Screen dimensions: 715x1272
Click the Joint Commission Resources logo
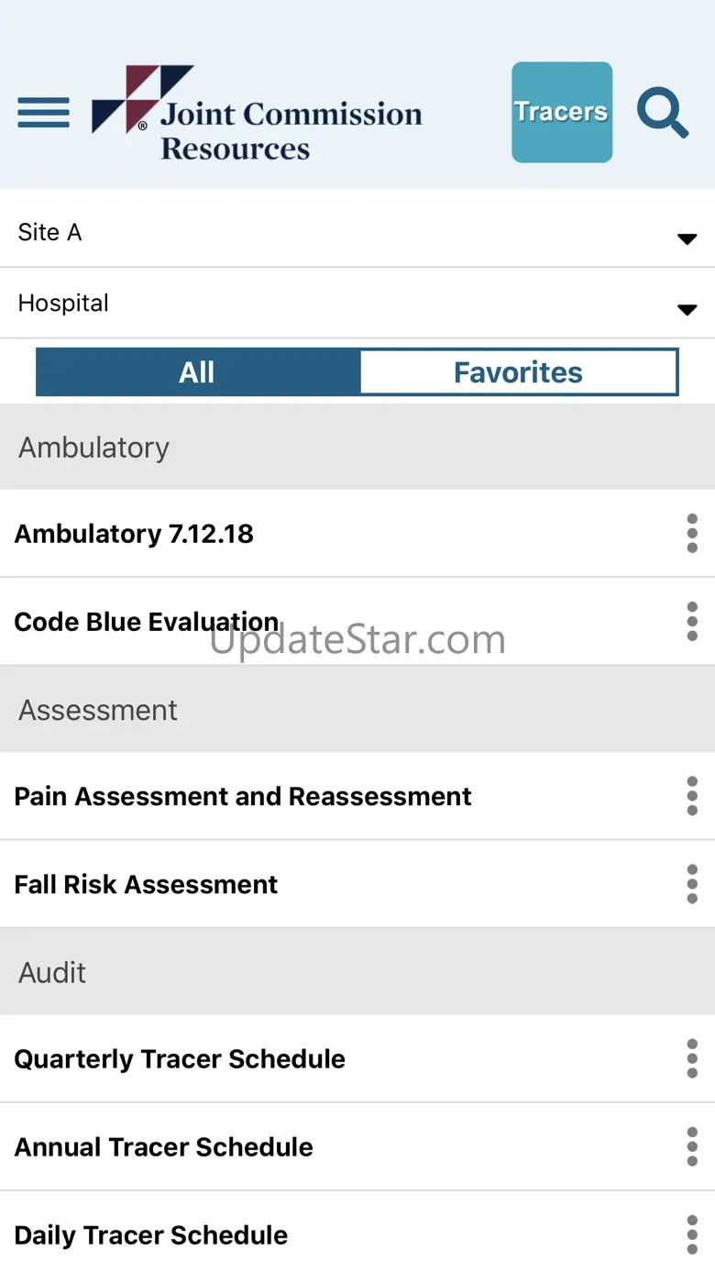pos(257,113)
